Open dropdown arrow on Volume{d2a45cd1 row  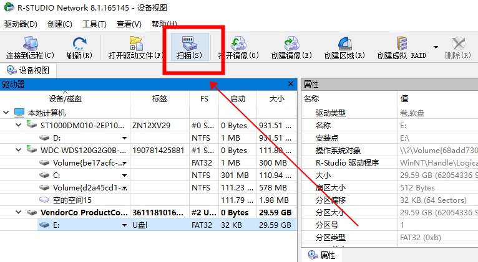pyautogui.click(x=124, y=188)
